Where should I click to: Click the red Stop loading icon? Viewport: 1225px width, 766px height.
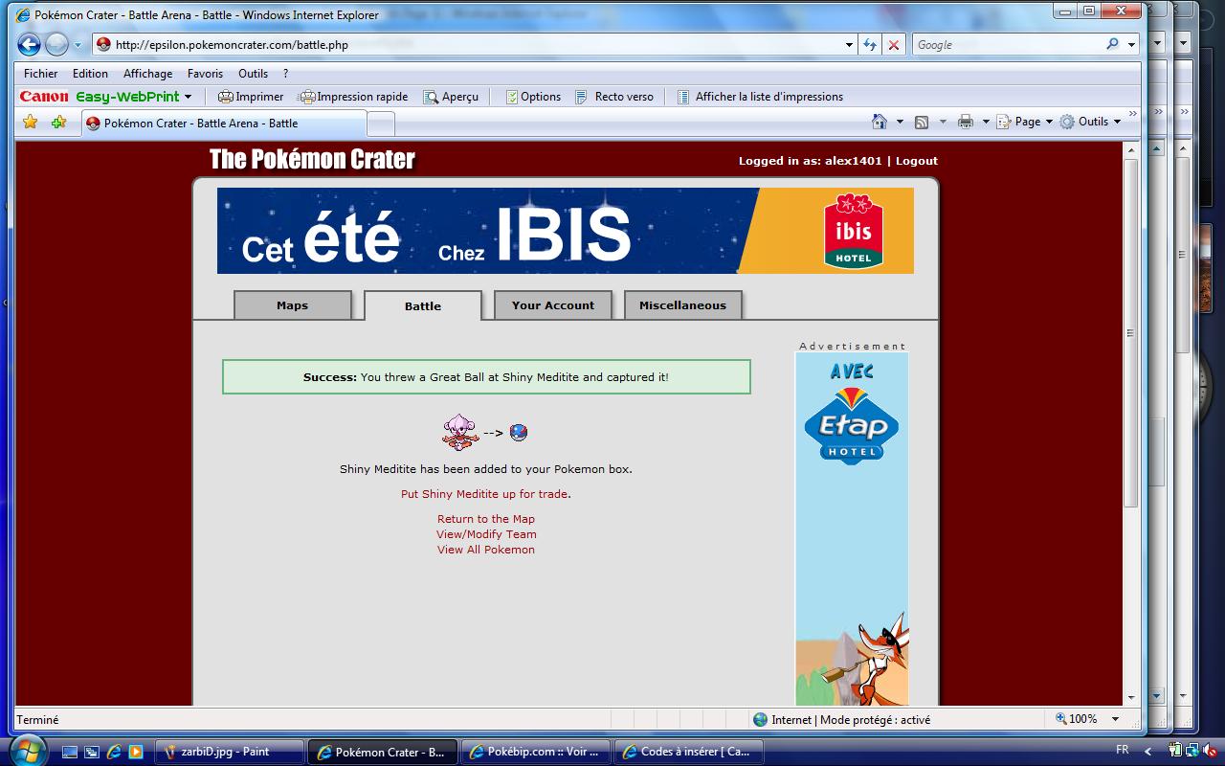(x=893, y=45)
